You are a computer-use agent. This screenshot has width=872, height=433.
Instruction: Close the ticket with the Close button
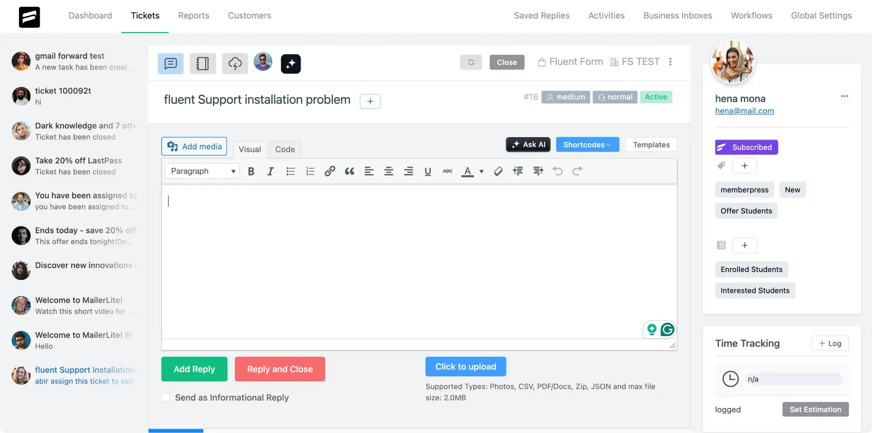click(507, 62)
